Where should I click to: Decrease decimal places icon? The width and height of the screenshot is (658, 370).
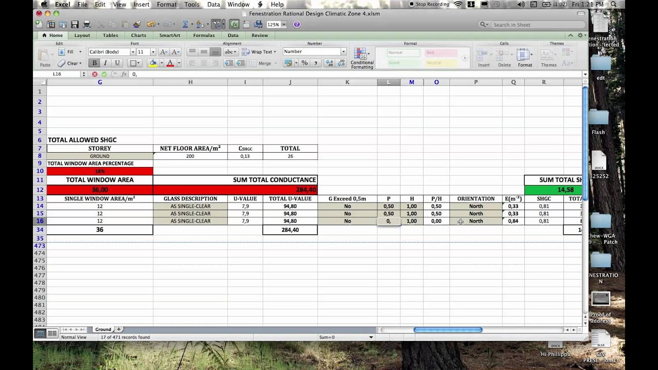(341, 63)
